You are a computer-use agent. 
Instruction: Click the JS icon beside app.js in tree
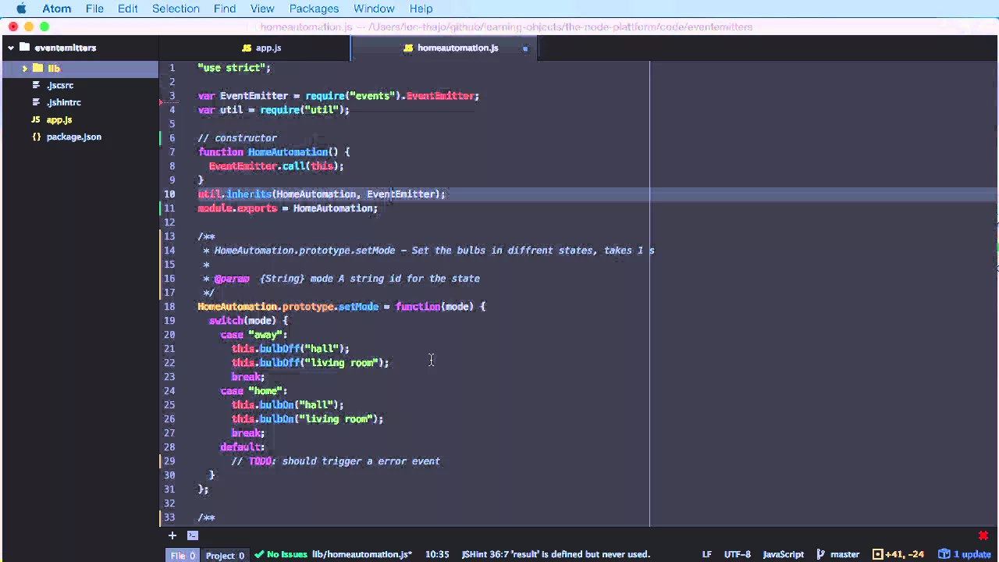(36, 119)
